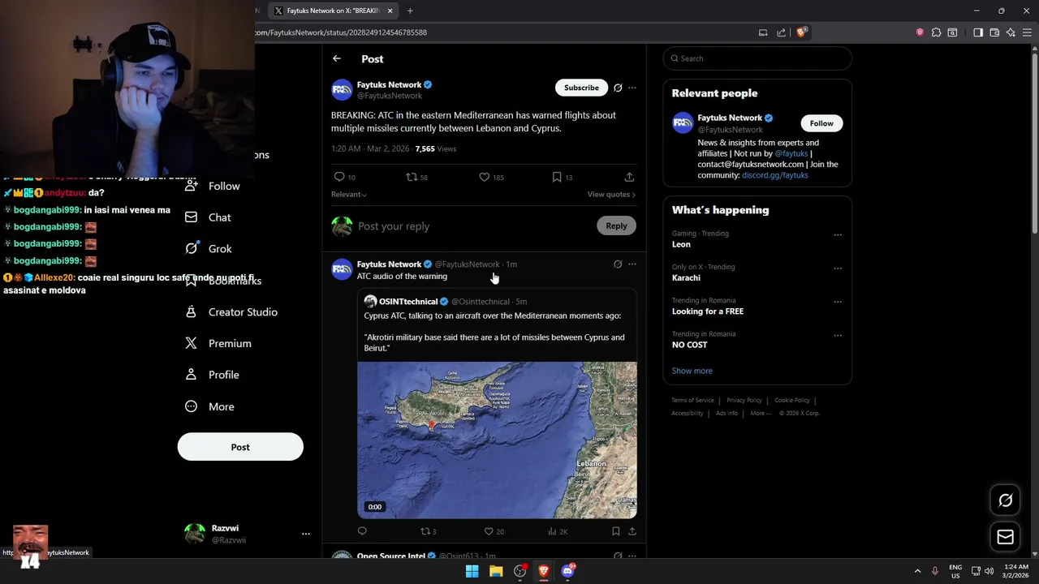1039x584 pixels.
Task: Open More menu in the sidebar
Action: (x=209, y=406)
